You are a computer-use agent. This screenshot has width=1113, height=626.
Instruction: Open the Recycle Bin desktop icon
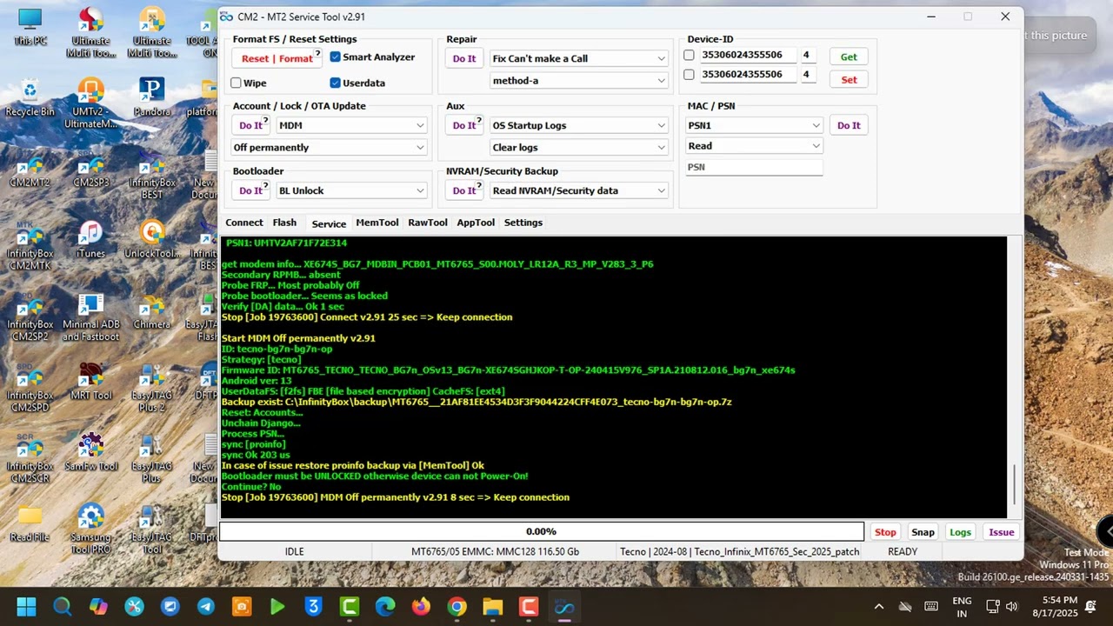pyautogui.click(x=30, y=97)
